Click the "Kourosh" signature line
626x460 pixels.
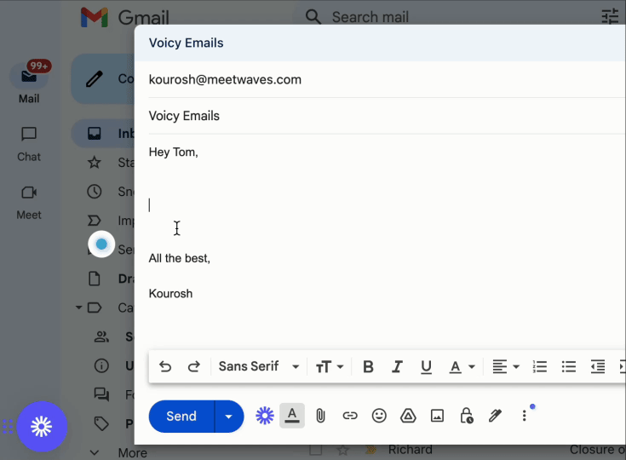[170, 294]
